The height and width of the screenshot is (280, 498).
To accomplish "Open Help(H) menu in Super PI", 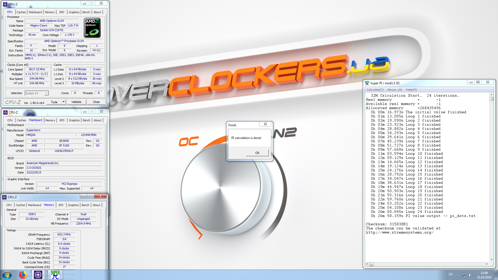I will click(x=411, y=90).
